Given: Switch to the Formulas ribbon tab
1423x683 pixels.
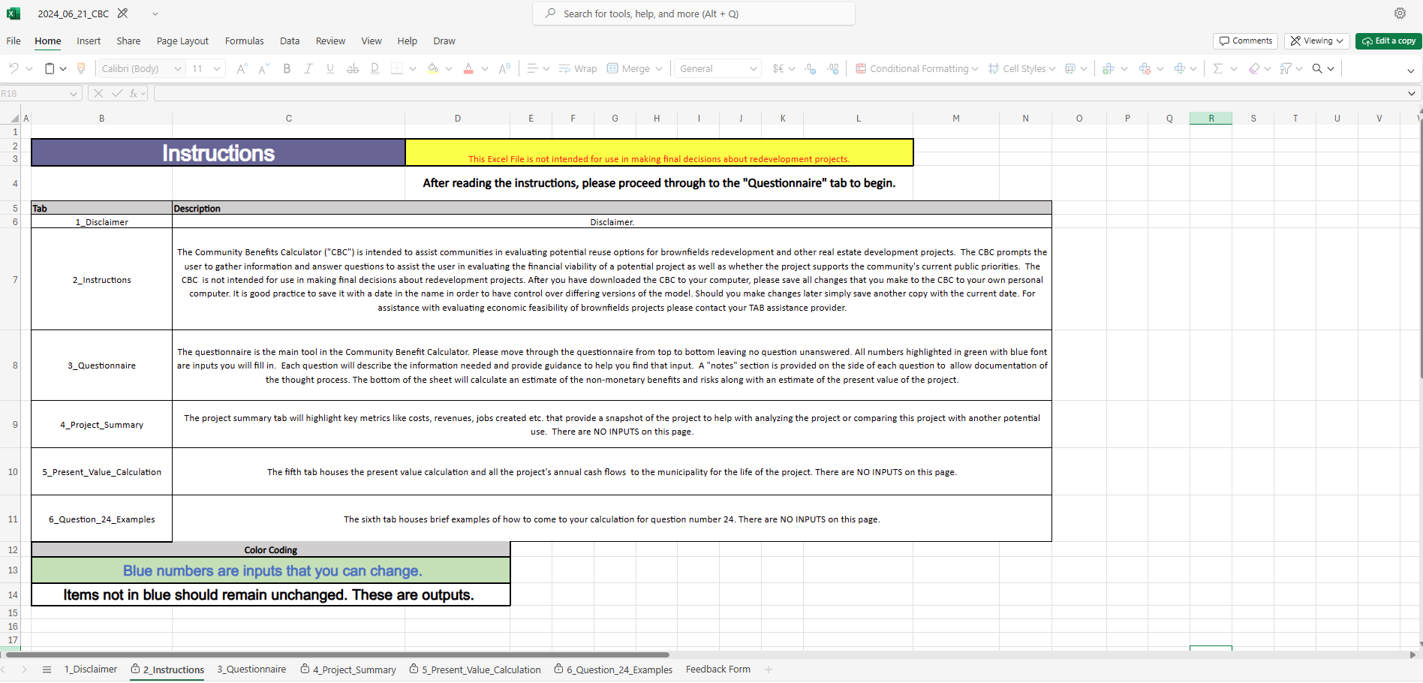Looking at the screenshot, I should pyautogui.click(x=244, y=41).
